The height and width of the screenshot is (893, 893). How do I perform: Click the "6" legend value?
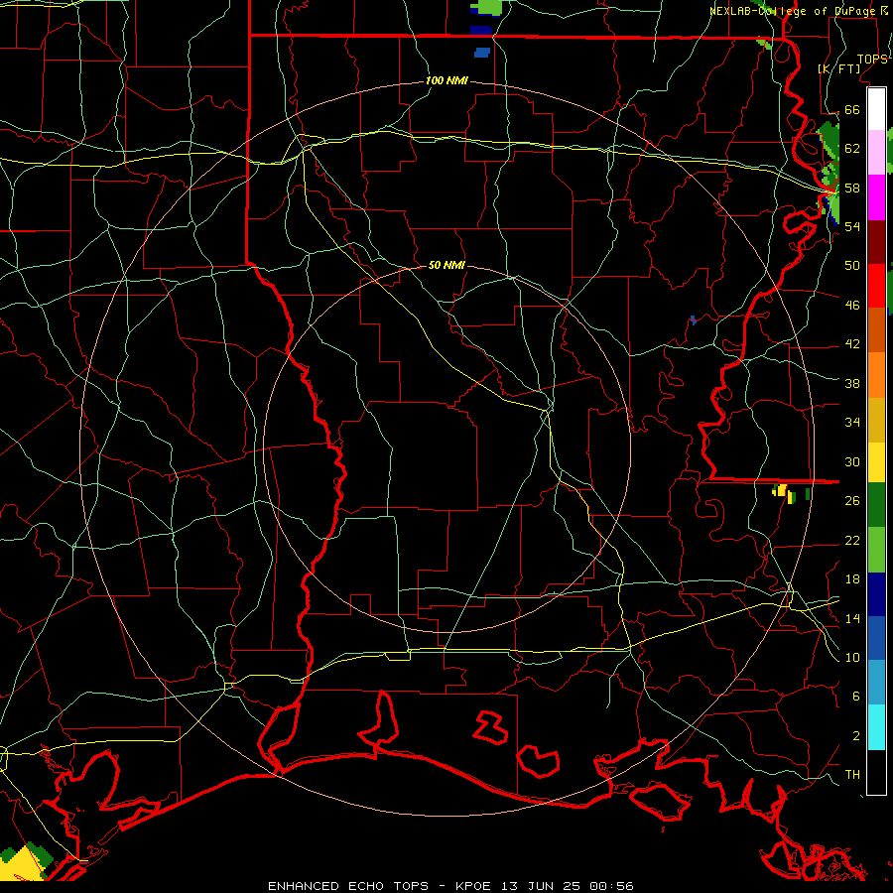(855, 697)
